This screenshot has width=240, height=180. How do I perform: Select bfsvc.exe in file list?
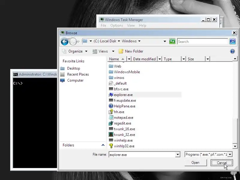(121, 89)
